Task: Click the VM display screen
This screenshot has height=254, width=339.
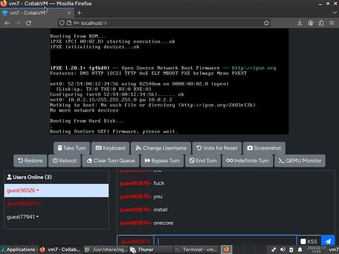Action: pos(169,81)
